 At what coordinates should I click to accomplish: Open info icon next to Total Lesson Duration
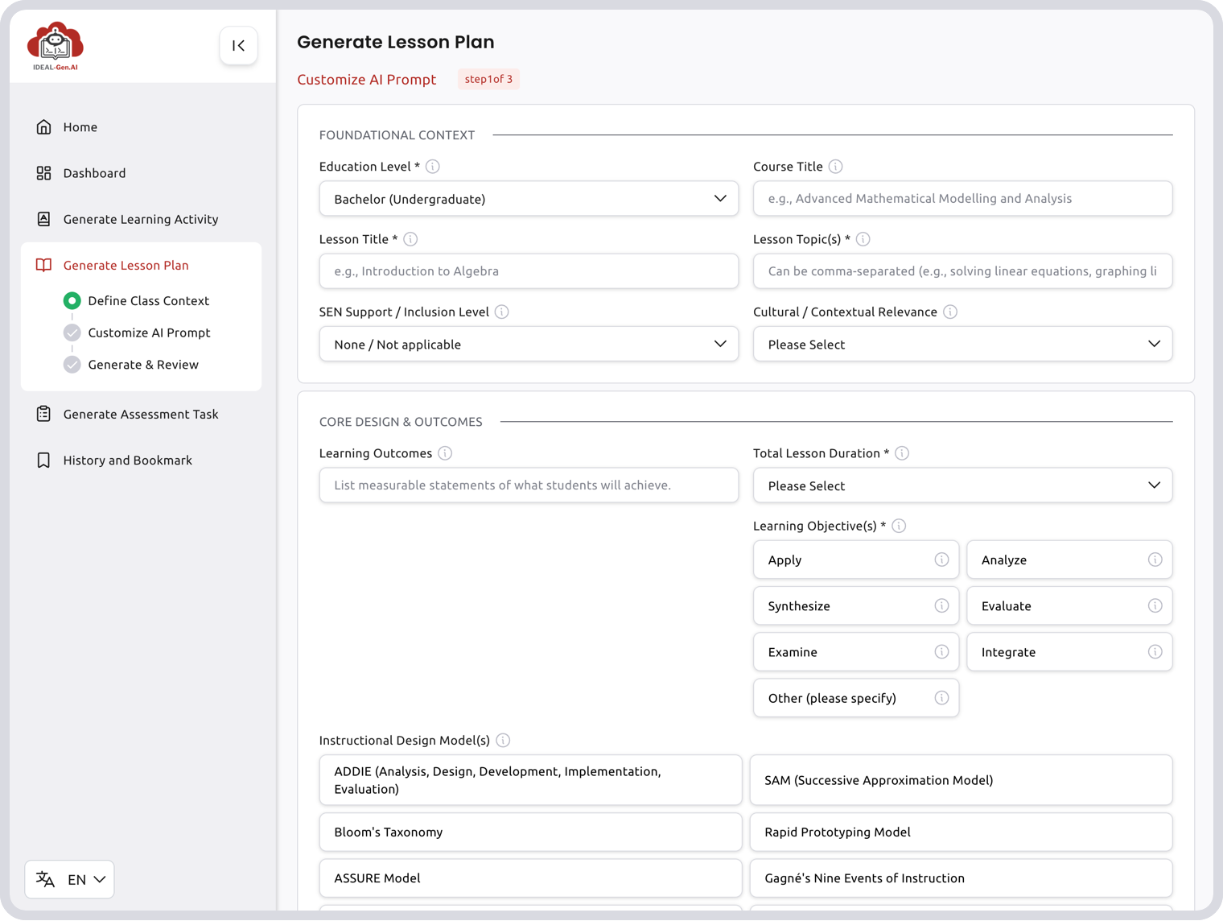point(902,453)
